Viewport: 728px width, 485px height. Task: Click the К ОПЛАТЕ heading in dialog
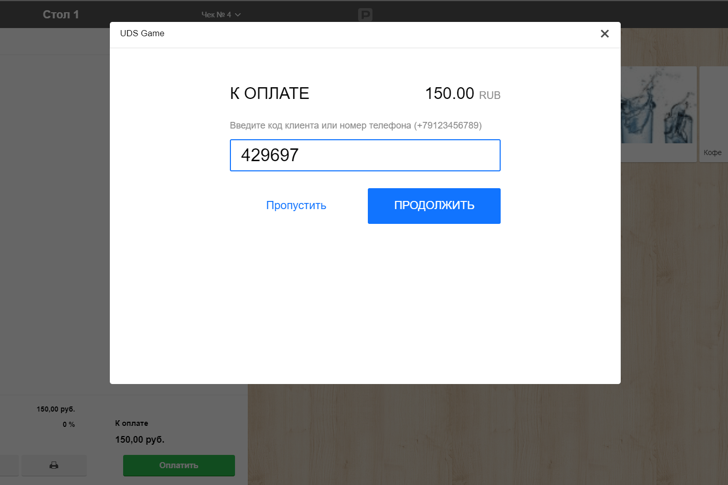[270, 93]
